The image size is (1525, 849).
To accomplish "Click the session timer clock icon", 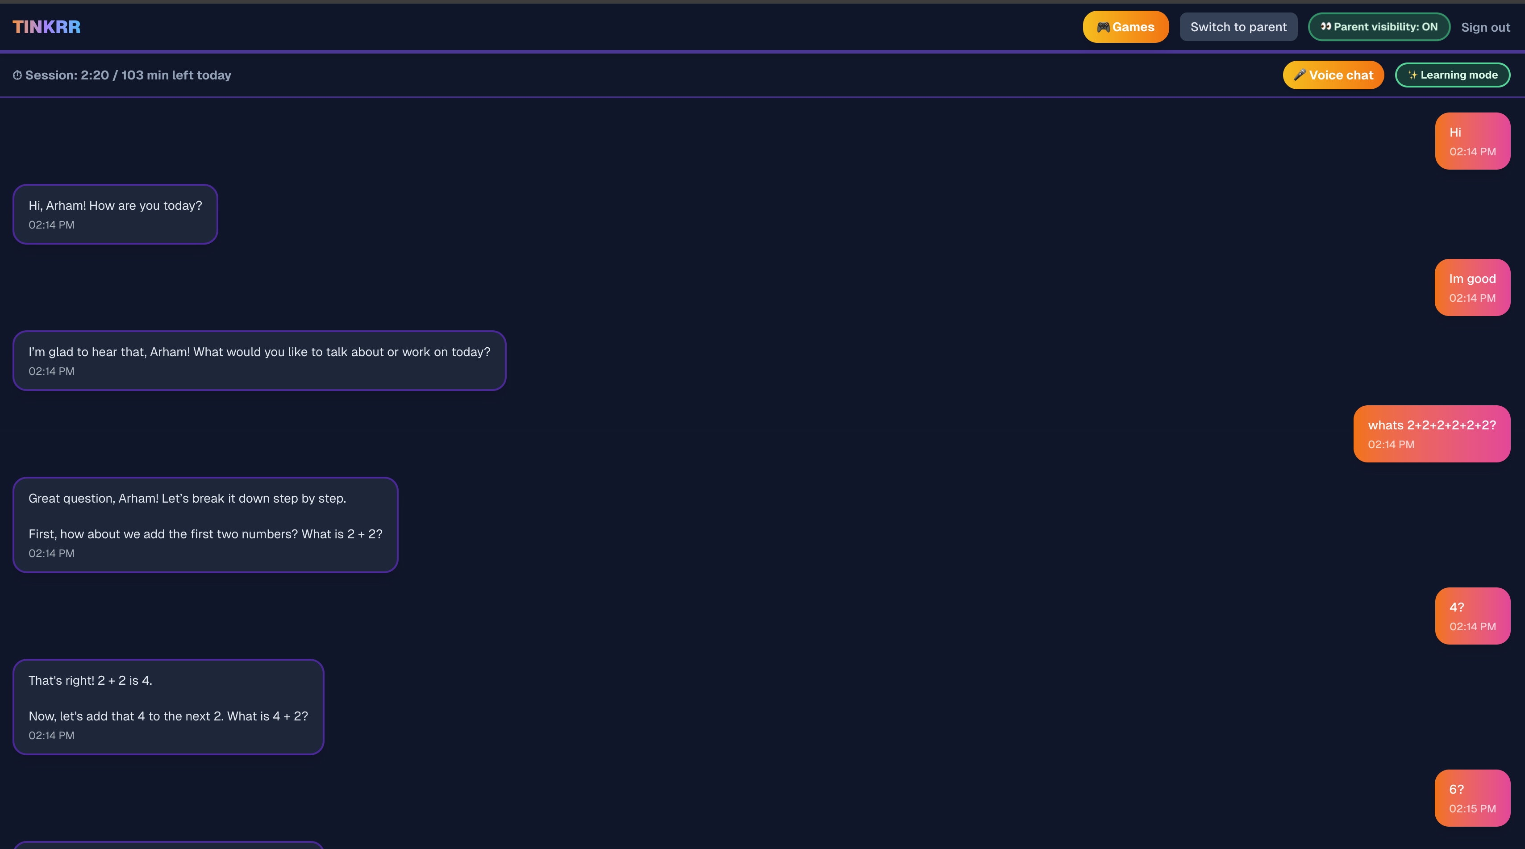I will (17, 75).
